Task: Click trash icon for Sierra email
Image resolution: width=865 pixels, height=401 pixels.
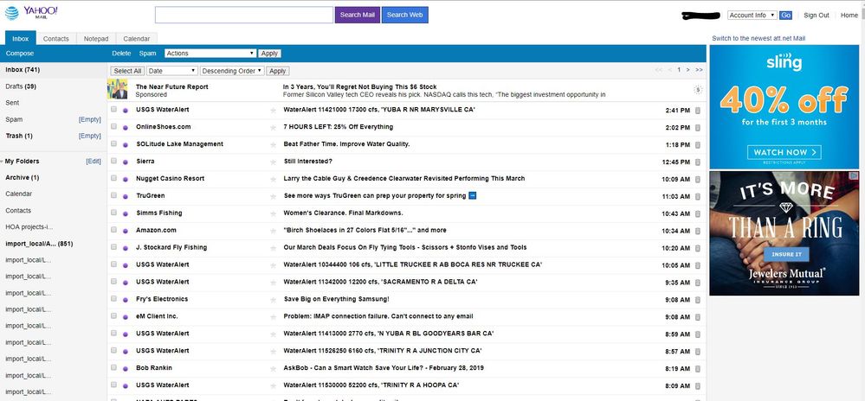Action: pos(698,161)
